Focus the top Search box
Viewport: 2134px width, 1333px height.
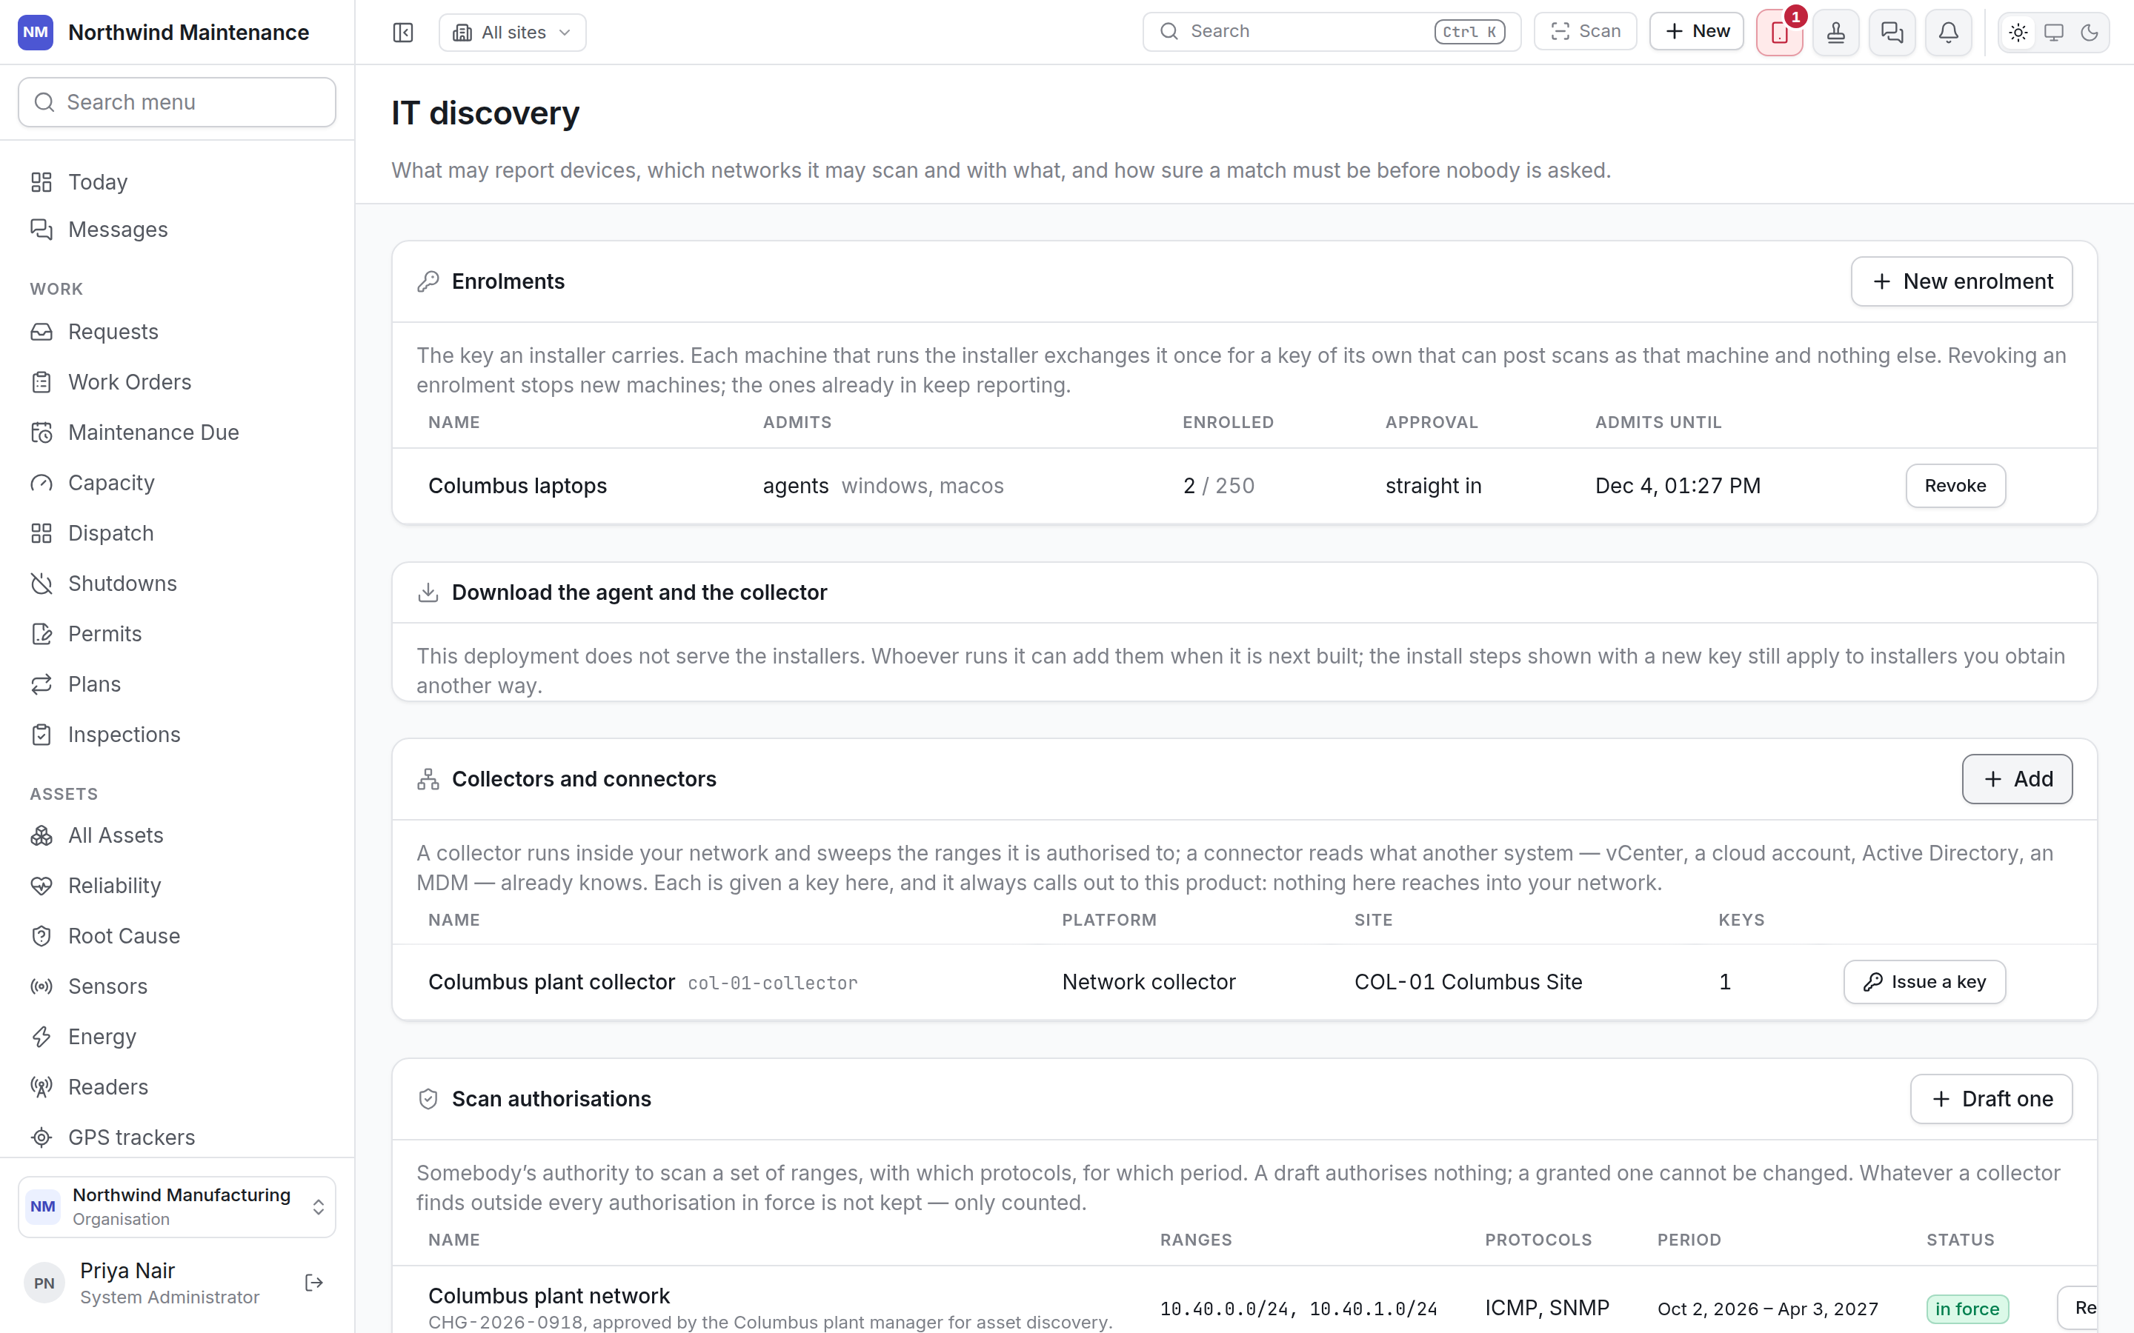1332,32
